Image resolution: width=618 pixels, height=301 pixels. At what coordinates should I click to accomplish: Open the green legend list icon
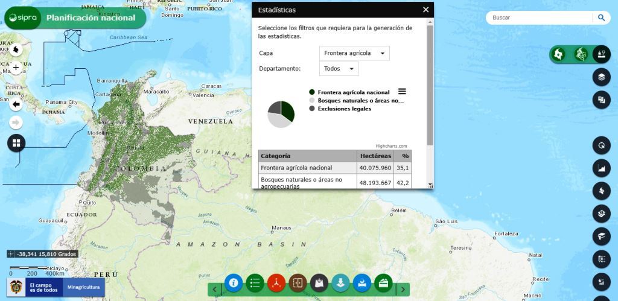(x=255, y=283)
